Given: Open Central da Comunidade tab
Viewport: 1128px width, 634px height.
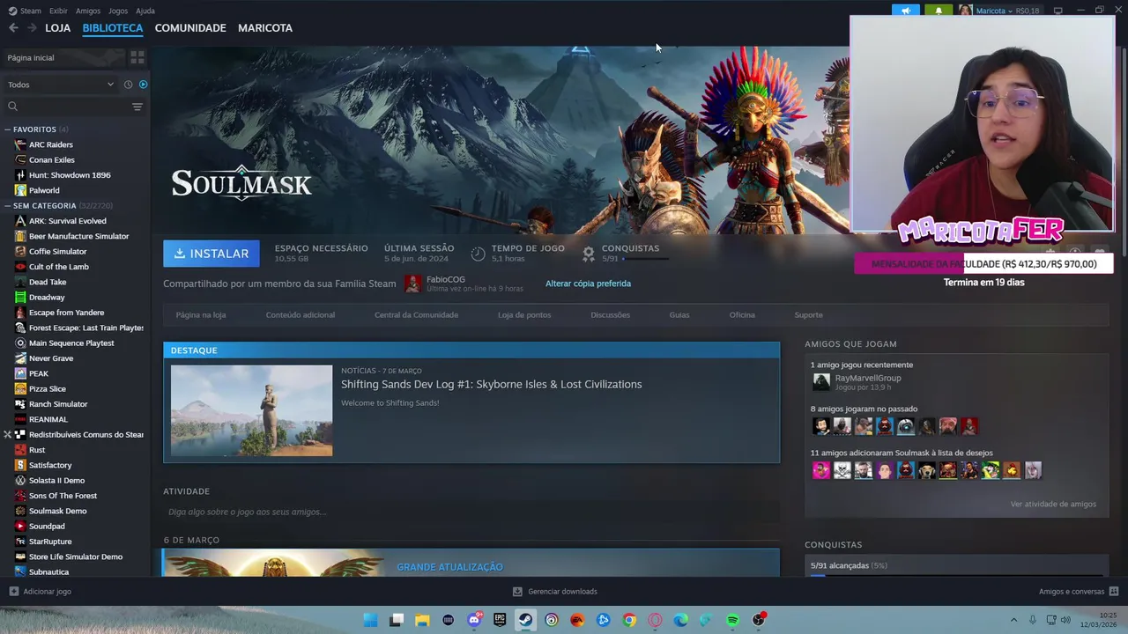Looking at the screenshot, I should click(416, 315).
